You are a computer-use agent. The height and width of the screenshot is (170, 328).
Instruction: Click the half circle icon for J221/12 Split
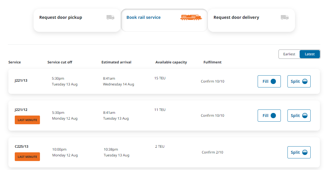(305, 116)
